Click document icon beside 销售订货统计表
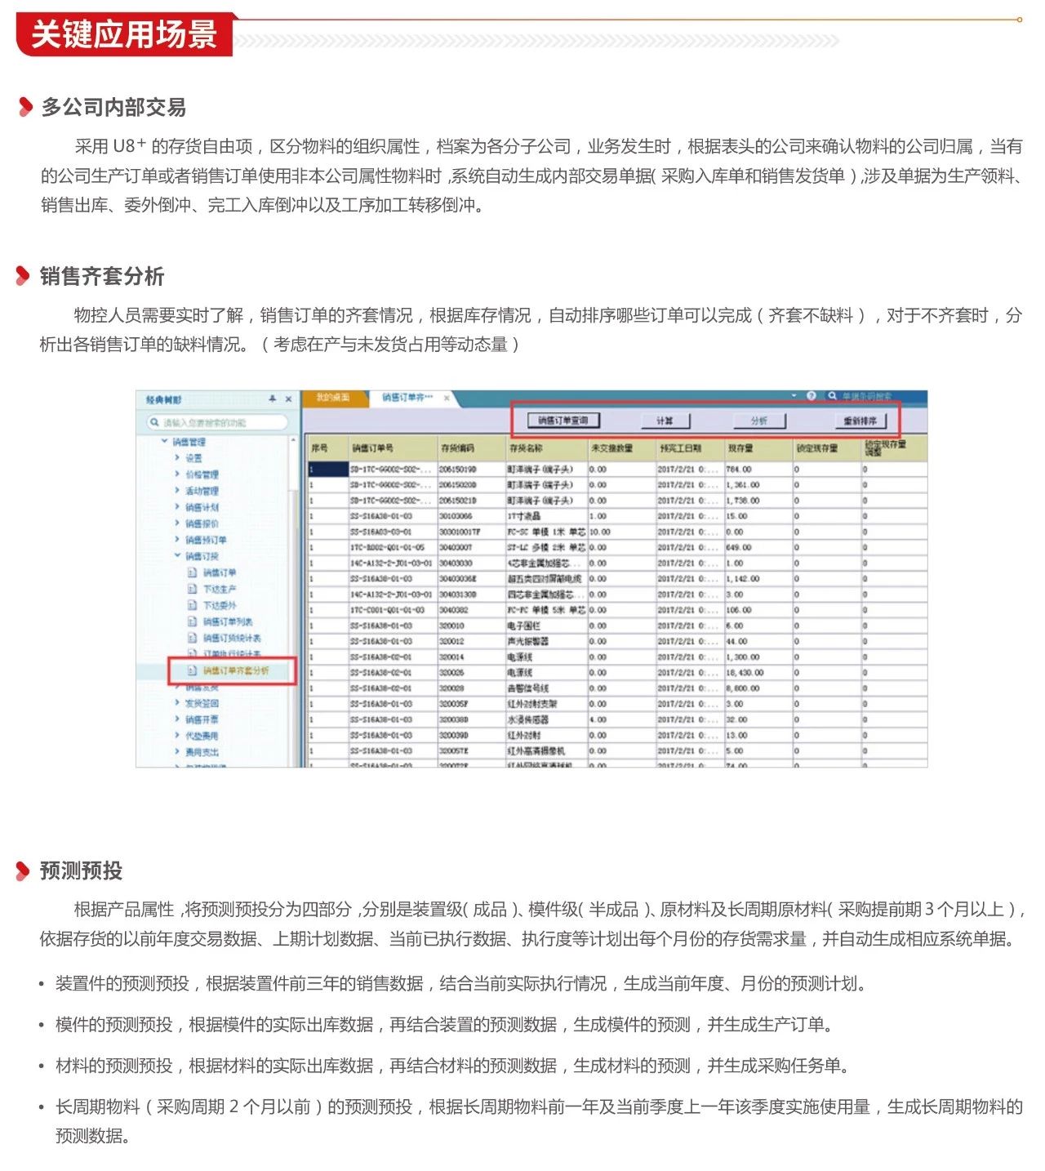1045x1171 pixels. coord(193,638)
